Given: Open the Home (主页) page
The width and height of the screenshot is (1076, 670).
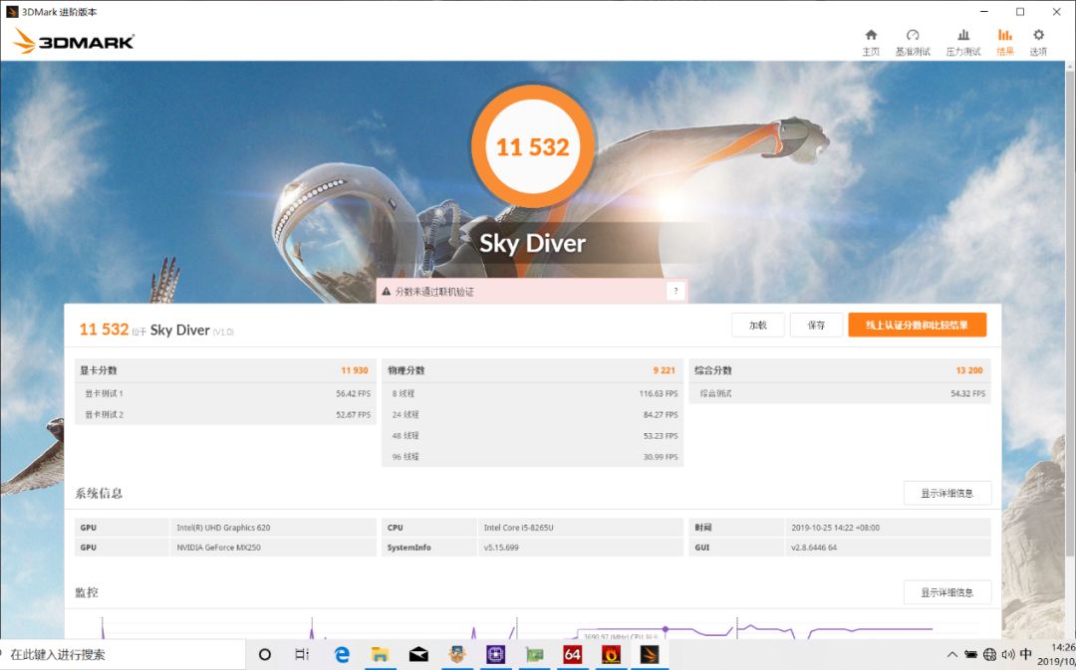Looking at the screenshot, I should (x=871, y=42).
